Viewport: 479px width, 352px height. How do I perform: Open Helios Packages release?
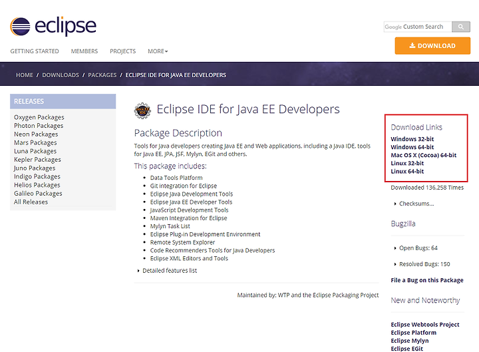pyautogui.click(x=37, y=185)
